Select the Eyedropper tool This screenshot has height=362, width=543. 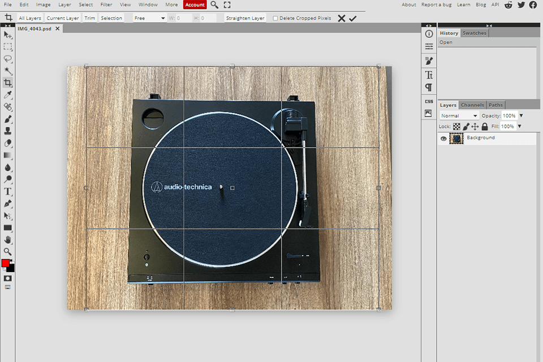coord(8,94)
